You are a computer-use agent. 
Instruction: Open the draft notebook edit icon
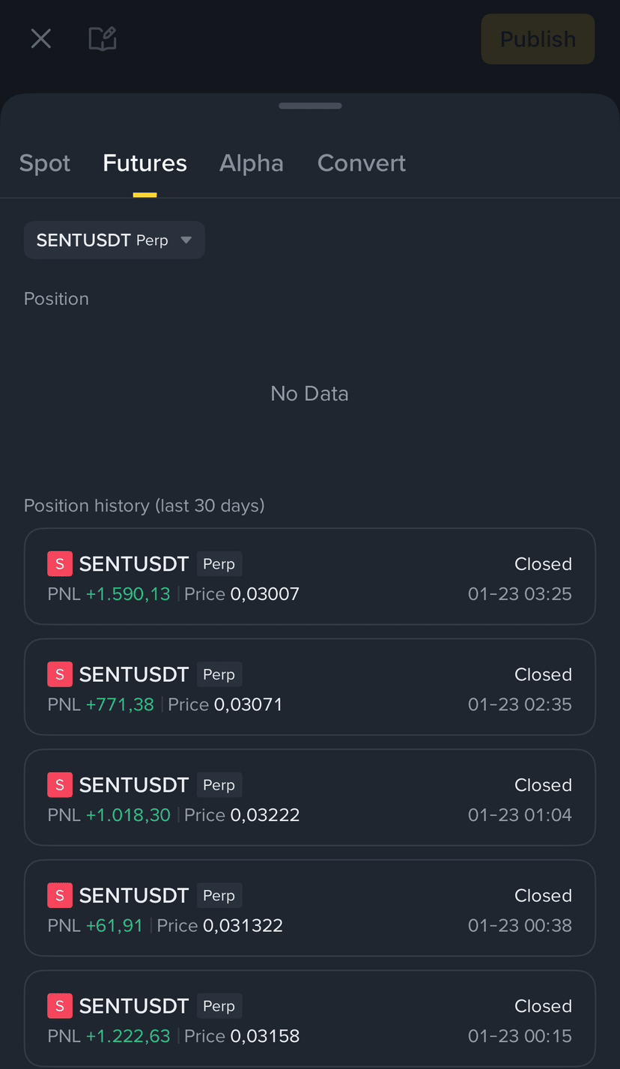pos(103,38)
